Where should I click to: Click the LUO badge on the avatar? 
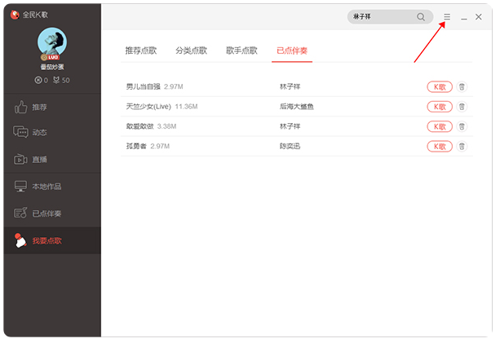[50, 57]
